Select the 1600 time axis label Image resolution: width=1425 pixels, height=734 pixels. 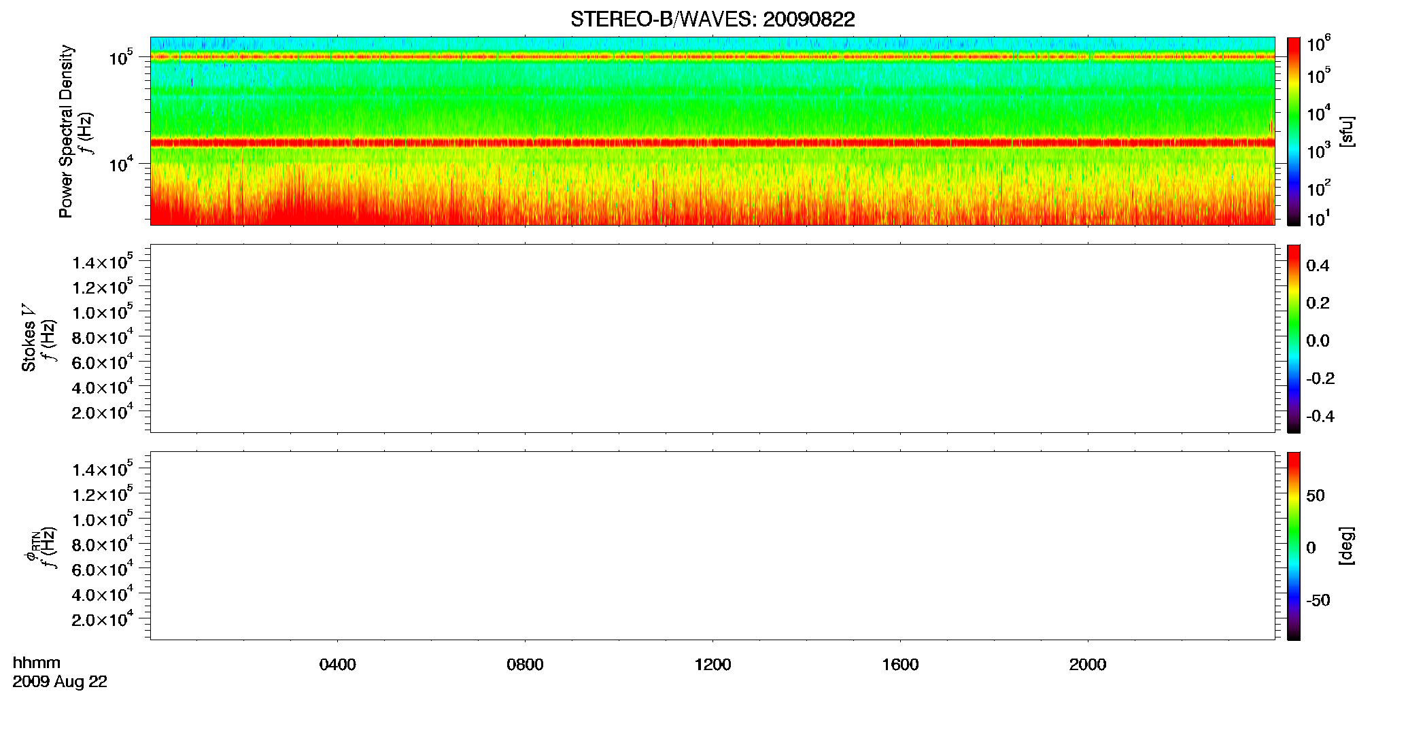900,665
